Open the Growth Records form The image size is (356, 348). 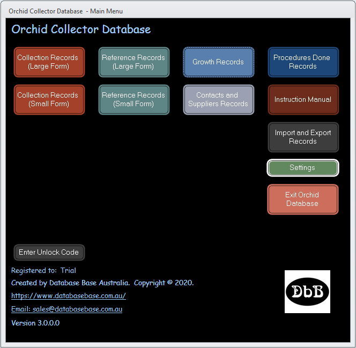click(219, 62)
